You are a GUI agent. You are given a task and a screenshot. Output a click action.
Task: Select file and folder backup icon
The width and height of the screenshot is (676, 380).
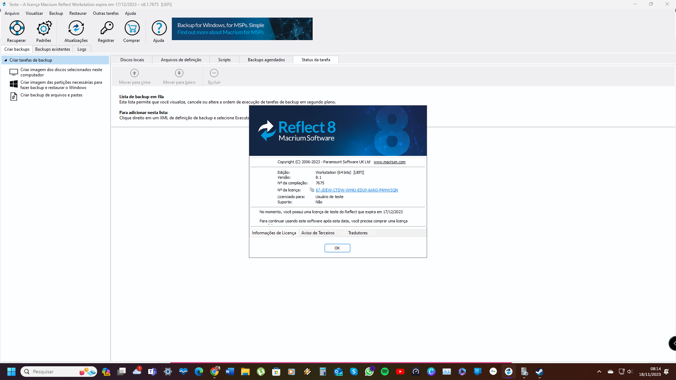tap(14, 96)
